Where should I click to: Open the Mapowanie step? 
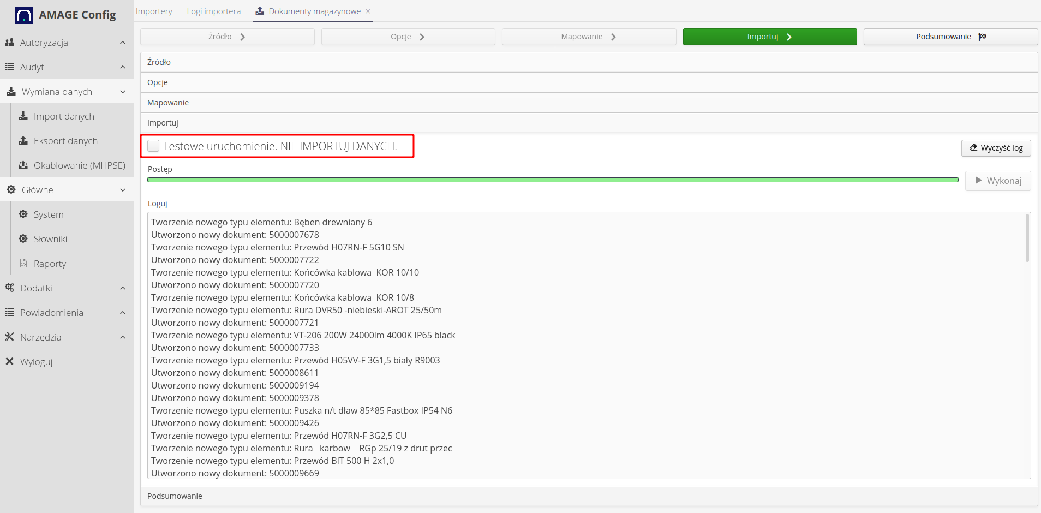588,37
